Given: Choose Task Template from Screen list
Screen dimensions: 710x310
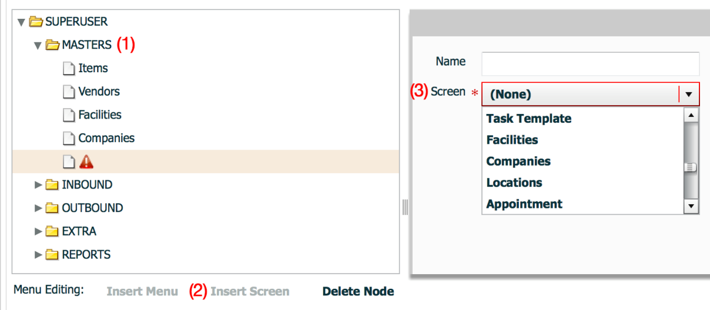Looking at the screenshot, I should (x=583, y=119).
